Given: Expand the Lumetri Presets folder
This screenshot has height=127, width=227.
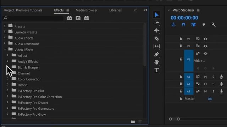Looking at the screenshot, I should [x=4, y=31].
